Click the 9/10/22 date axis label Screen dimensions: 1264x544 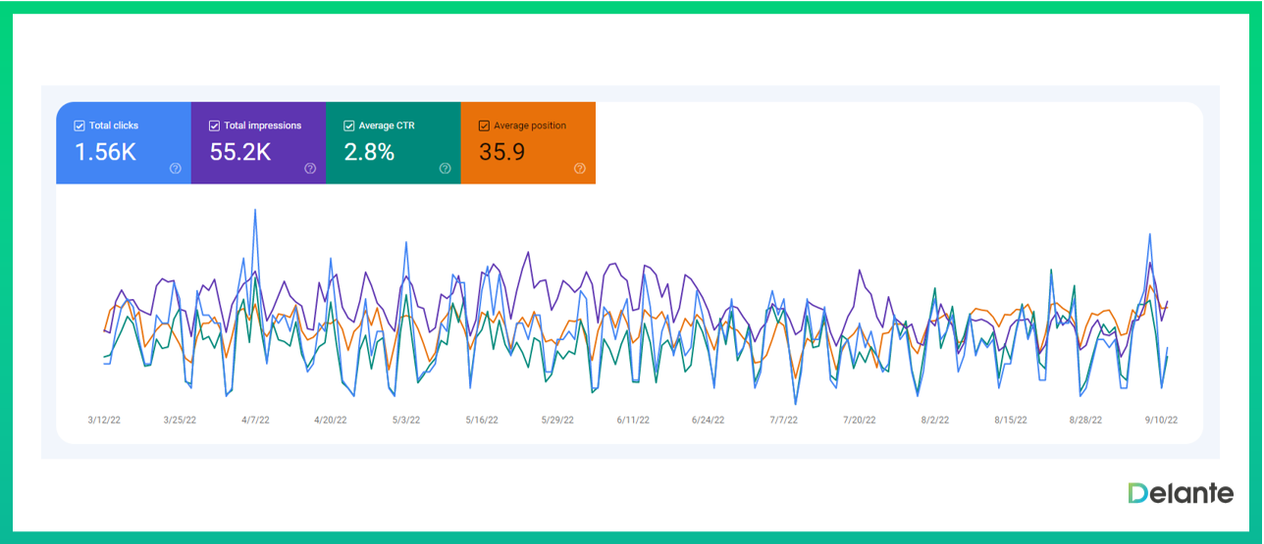[1160, 420]
